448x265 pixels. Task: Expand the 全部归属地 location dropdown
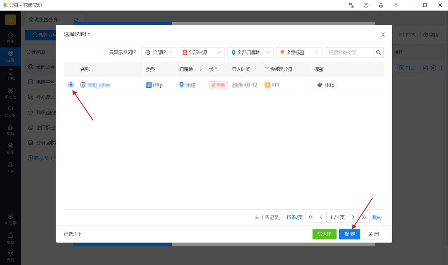point(250,53)
